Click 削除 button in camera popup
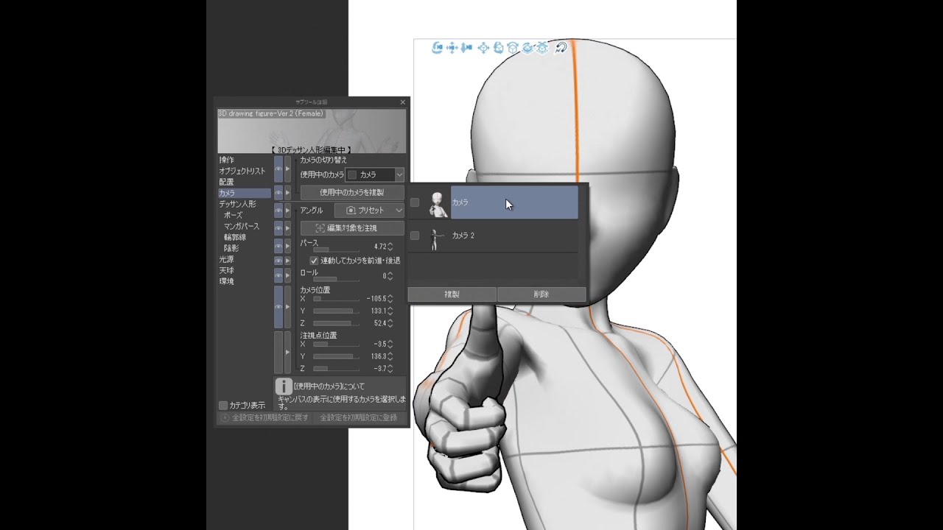The width and height of the screenshot is (943, 530). click(x=541, y=294)
